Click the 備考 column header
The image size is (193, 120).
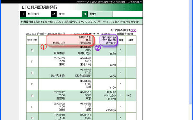131,40
